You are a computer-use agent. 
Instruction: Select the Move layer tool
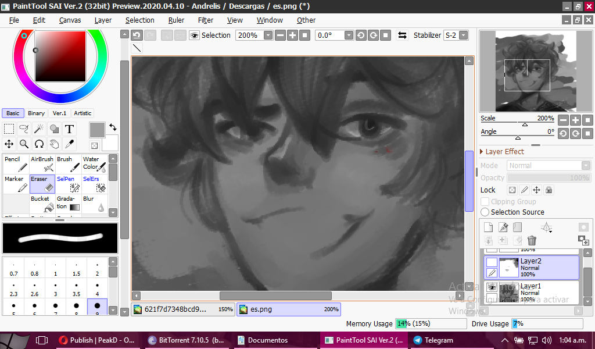click(9, 144)
